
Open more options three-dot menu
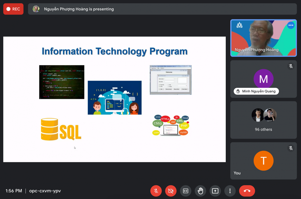click(x=230, y=191)
